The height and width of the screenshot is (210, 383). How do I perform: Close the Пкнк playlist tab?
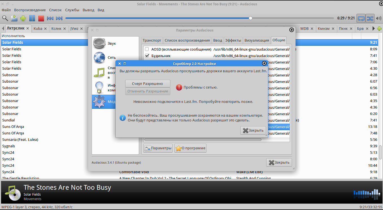tap(351, 28)
